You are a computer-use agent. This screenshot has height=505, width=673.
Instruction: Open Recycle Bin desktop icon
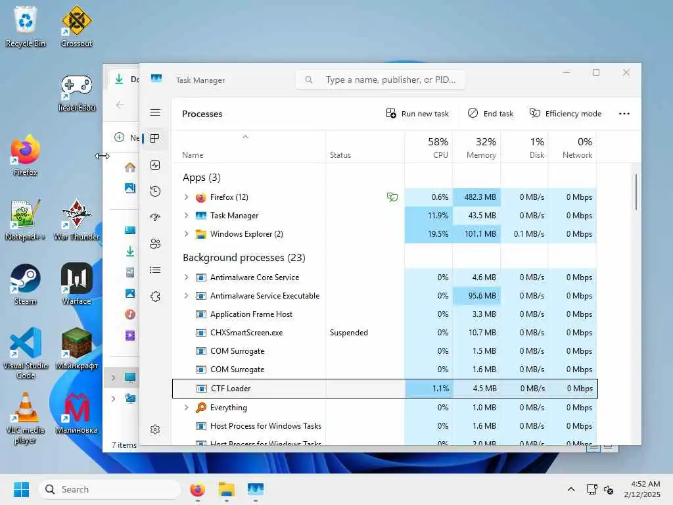coord(26,26)
